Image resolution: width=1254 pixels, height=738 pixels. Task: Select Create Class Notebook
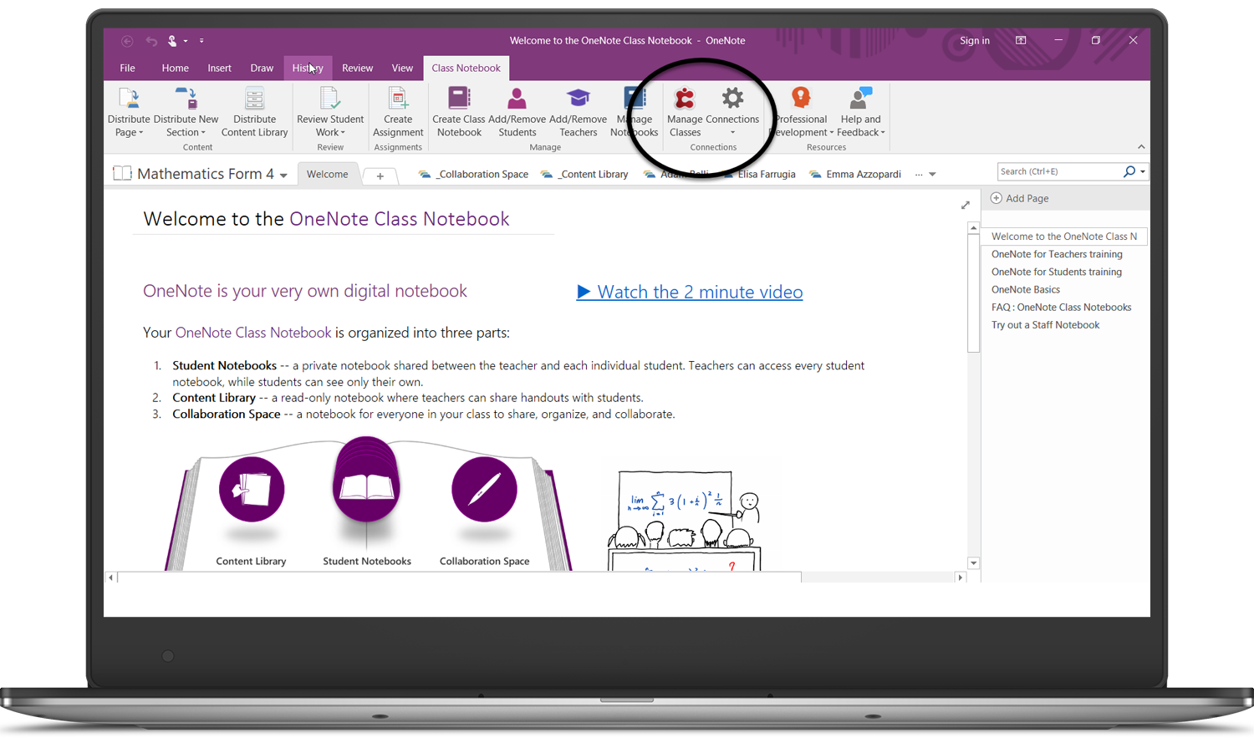coord(459,113)
